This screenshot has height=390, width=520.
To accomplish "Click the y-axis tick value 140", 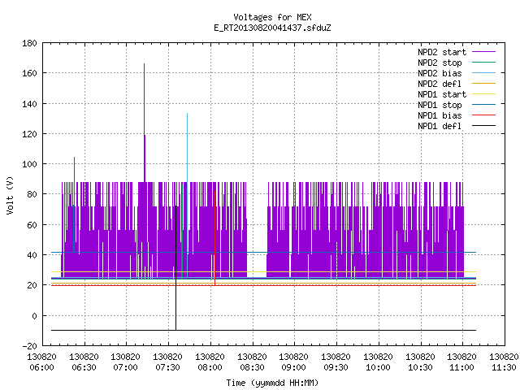I will [29, 104].
